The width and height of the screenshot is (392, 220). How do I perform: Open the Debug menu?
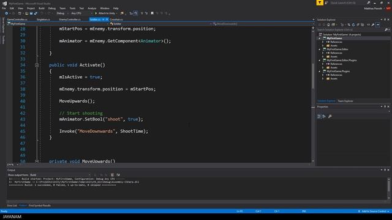(x=52, y=8)
